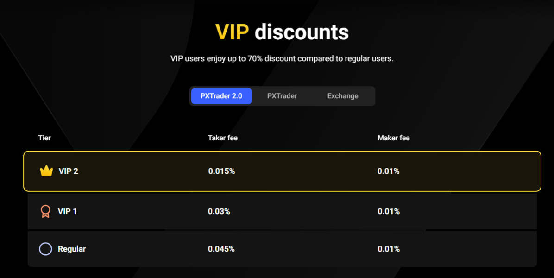
Task: Click VIP 2 taker fee 0.015%
Action: [x=221, y=171]
